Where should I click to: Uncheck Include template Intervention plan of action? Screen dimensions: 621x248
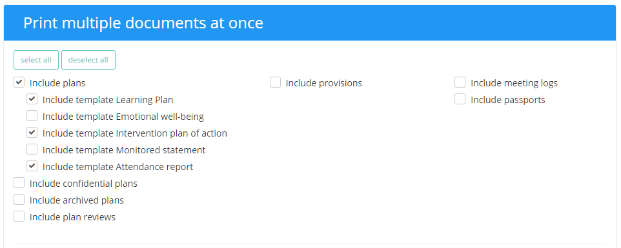32,133
